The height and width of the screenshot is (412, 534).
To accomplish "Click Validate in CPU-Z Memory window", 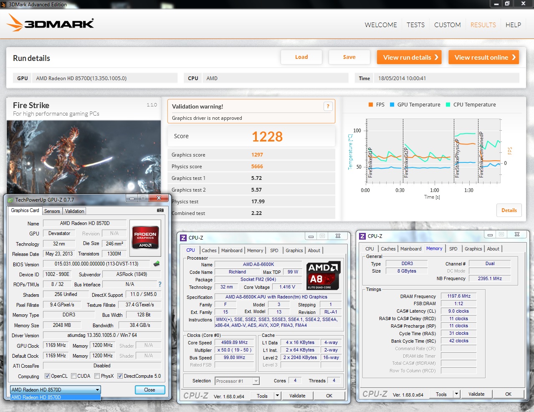I will (476, 394).
